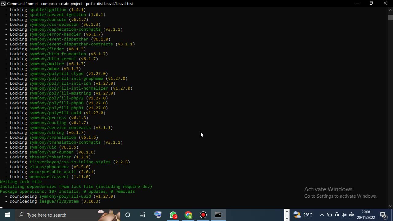Click the text symfony/mailer
This screenshot has width=393, height=221.
pos(47,64)
